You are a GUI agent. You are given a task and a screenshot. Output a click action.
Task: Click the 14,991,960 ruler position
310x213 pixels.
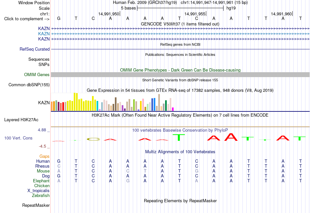tap(281, 14)
